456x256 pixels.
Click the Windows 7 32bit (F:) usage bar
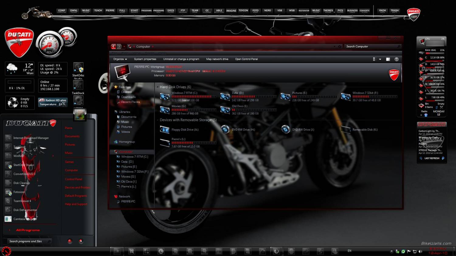coord(375,97)
